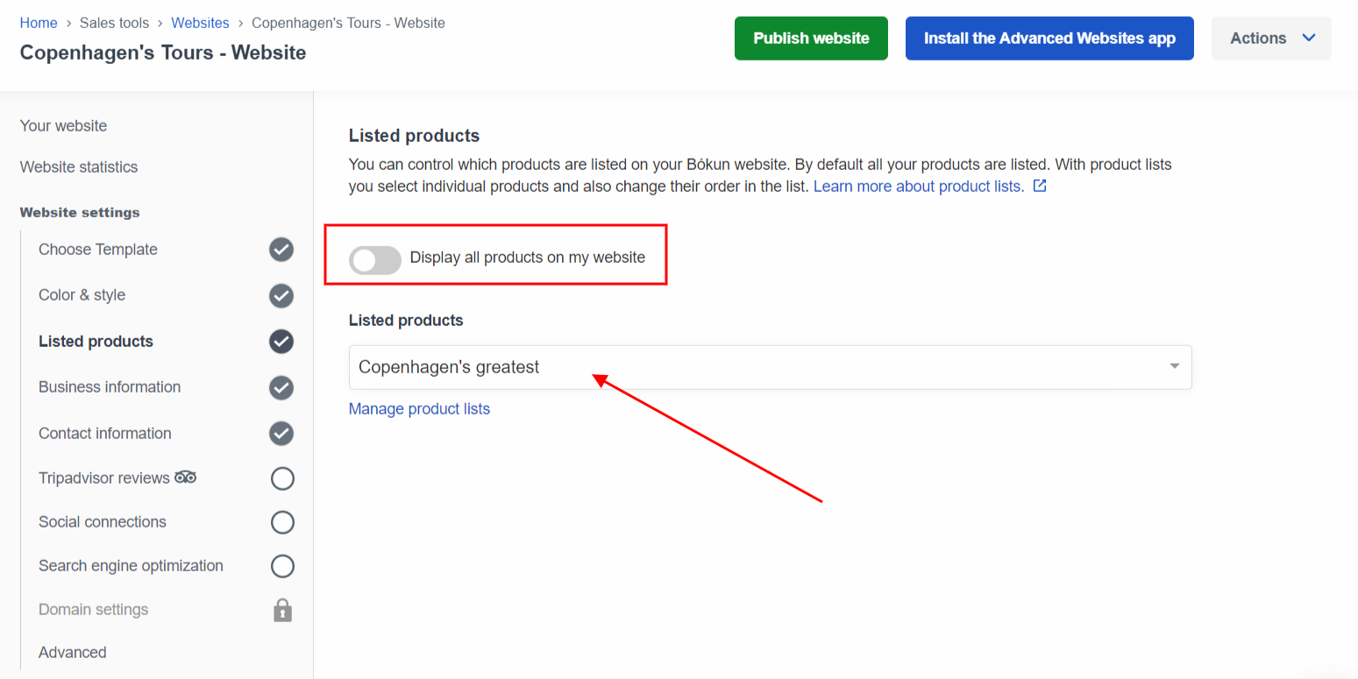Click the Choose Template completed checkmark icon
This screenshot has width=1358, height=679.
pyautogui.click(x=281, y=250)
